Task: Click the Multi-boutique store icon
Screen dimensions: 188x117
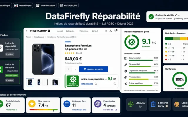Action: coord(38,6)
